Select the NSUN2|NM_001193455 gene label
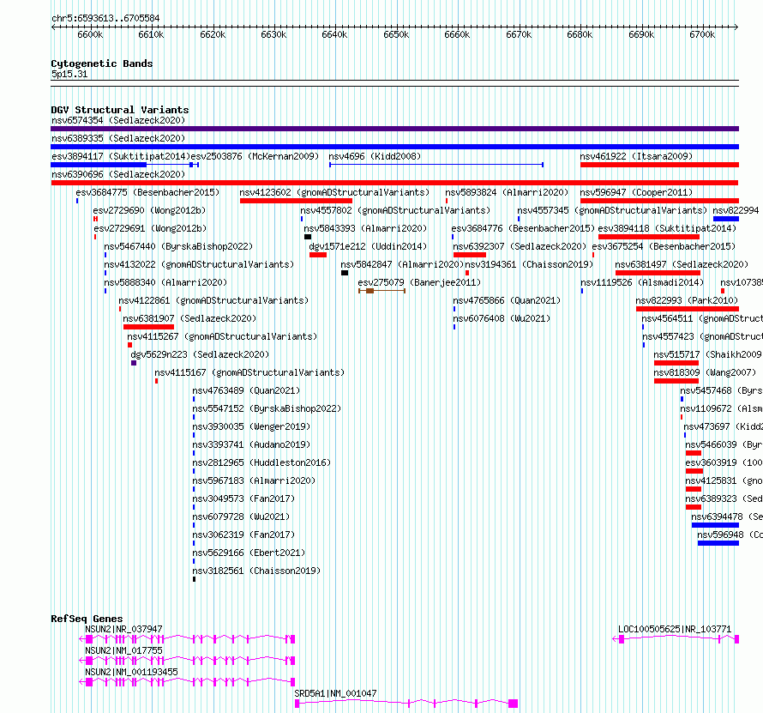Viewport: 763px width, 713px height. tap(131, 672)
